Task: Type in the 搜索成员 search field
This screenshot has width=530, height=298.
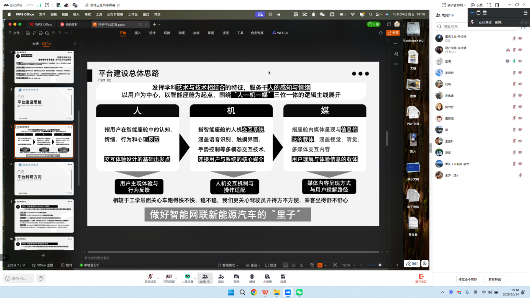Action: [x=477, y=27]
